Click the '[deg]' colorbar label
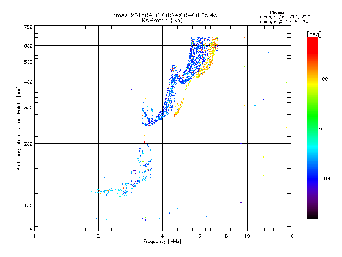 314,34
